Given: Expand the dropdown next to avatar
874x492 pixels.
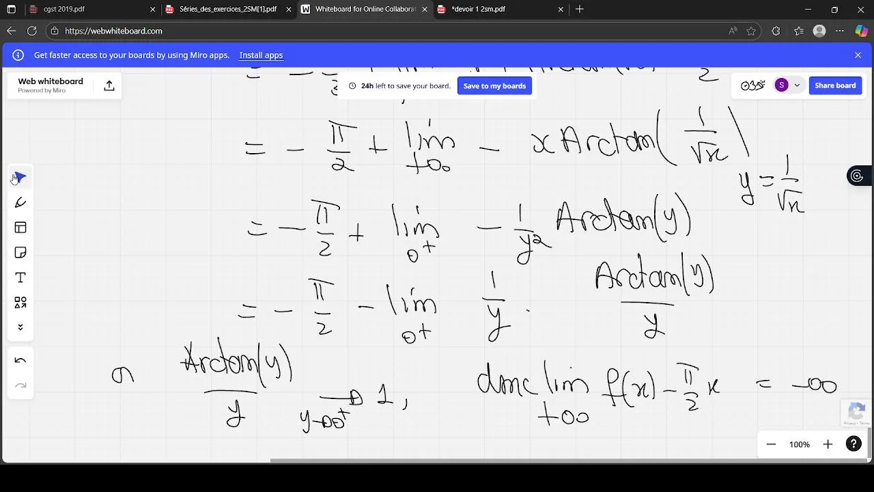Looking at the screenshot, I should coord(797,85).
